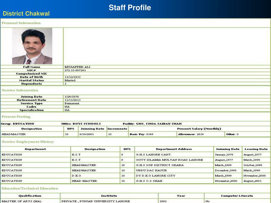Viewport: 271px width, 203px height.
Task: Click leaving date 'November,2000' cell
Action: tap(256, 176)
